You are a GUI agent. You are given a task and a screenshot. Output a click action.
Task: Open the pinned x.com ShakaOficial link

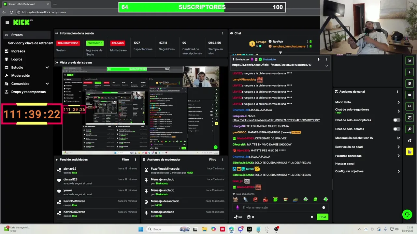272,65
